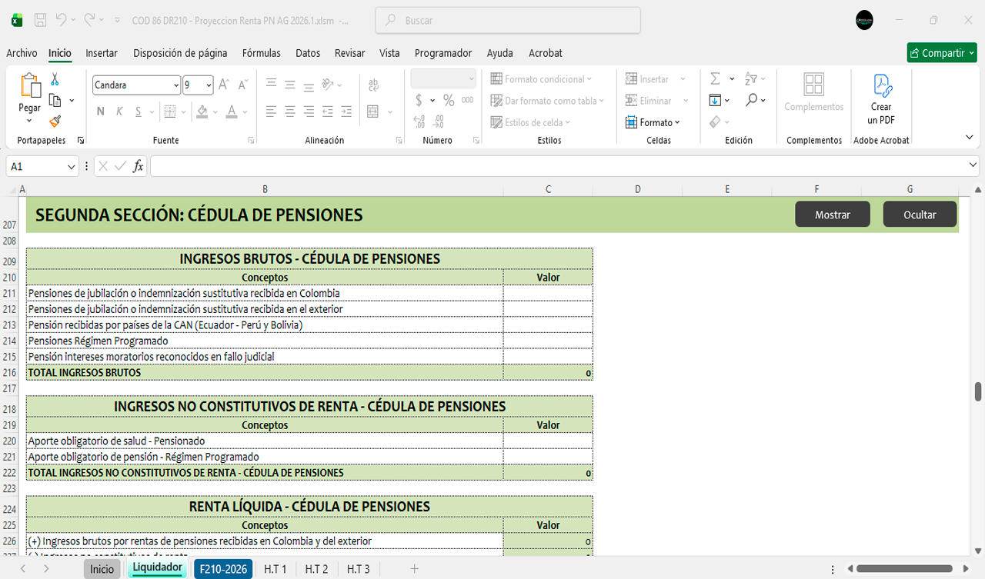Collapse the ribbon with the chevron

[970, 137]
